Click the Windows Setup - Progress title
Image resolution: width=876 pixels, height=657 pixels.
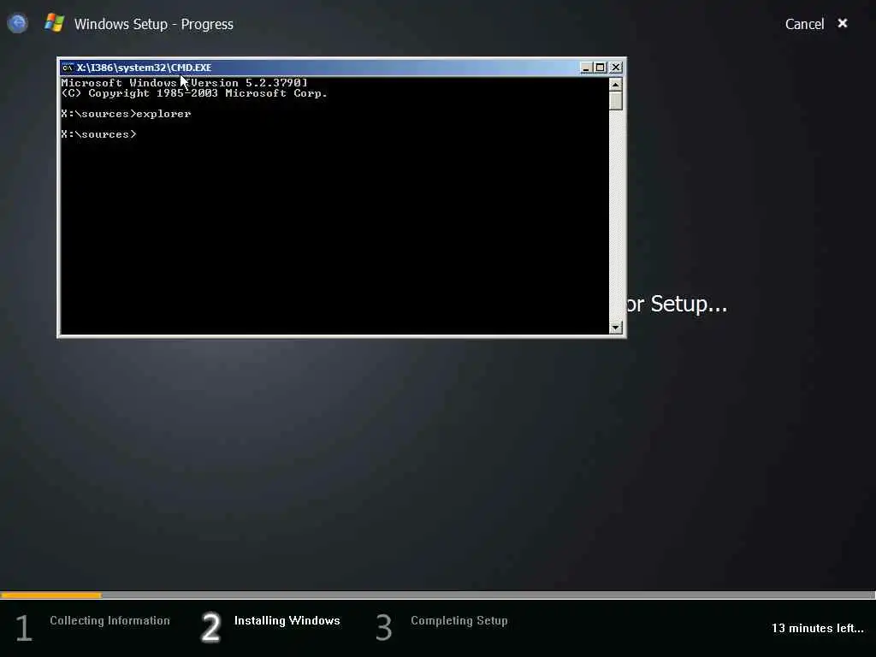click(x=154, y=24)
